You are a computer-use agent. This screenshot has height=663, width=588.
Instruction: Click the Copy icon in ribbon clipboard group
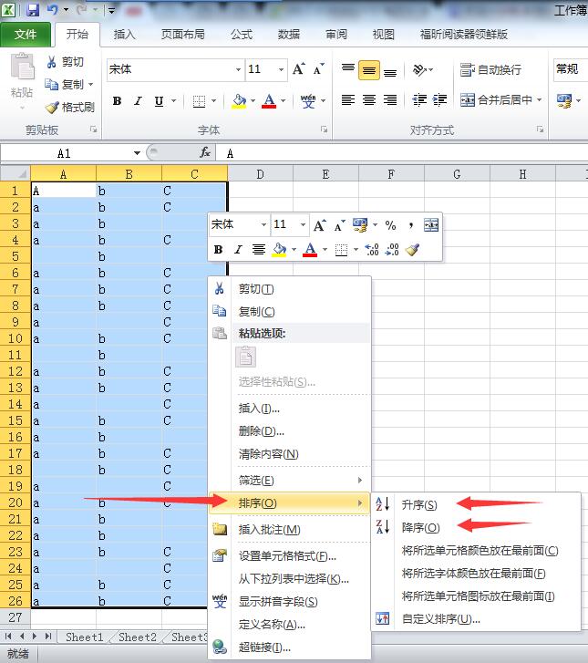[52, 85]
